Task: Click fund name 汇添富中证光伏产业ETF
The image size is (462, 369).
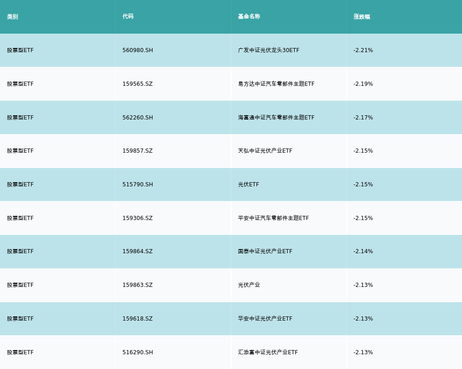Action: click(x=268, y=352)
